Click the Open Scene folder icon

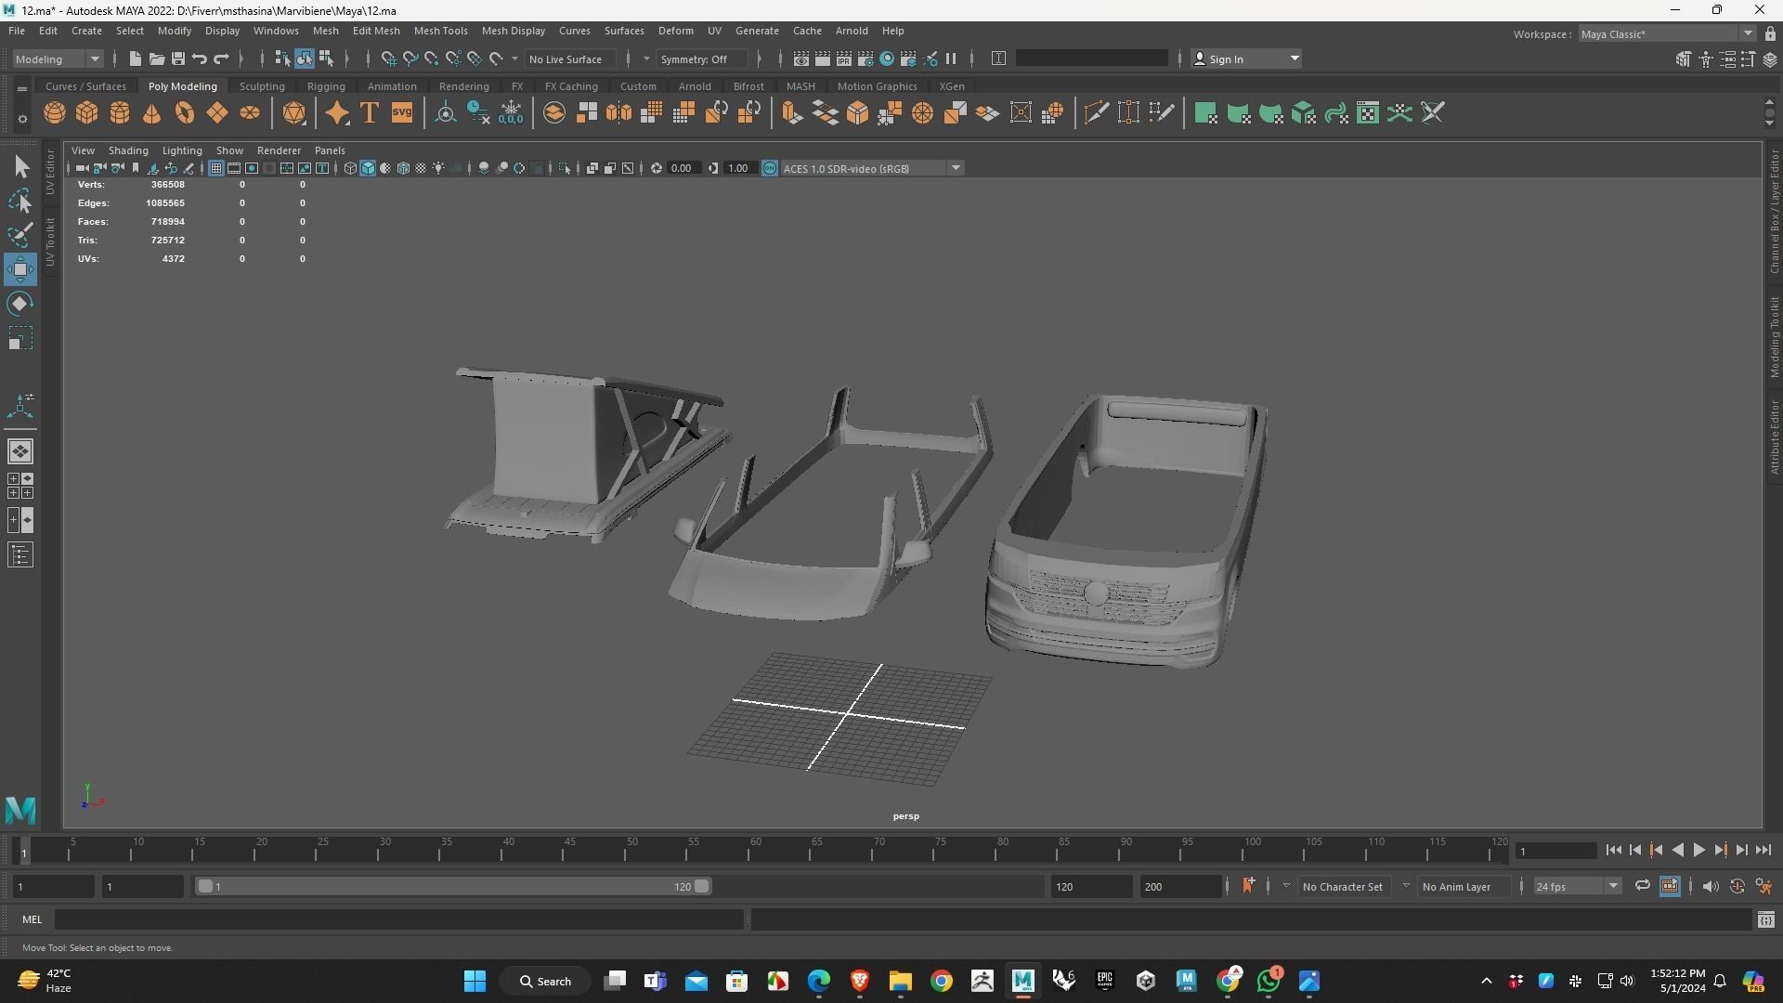[x=156, y=59]
